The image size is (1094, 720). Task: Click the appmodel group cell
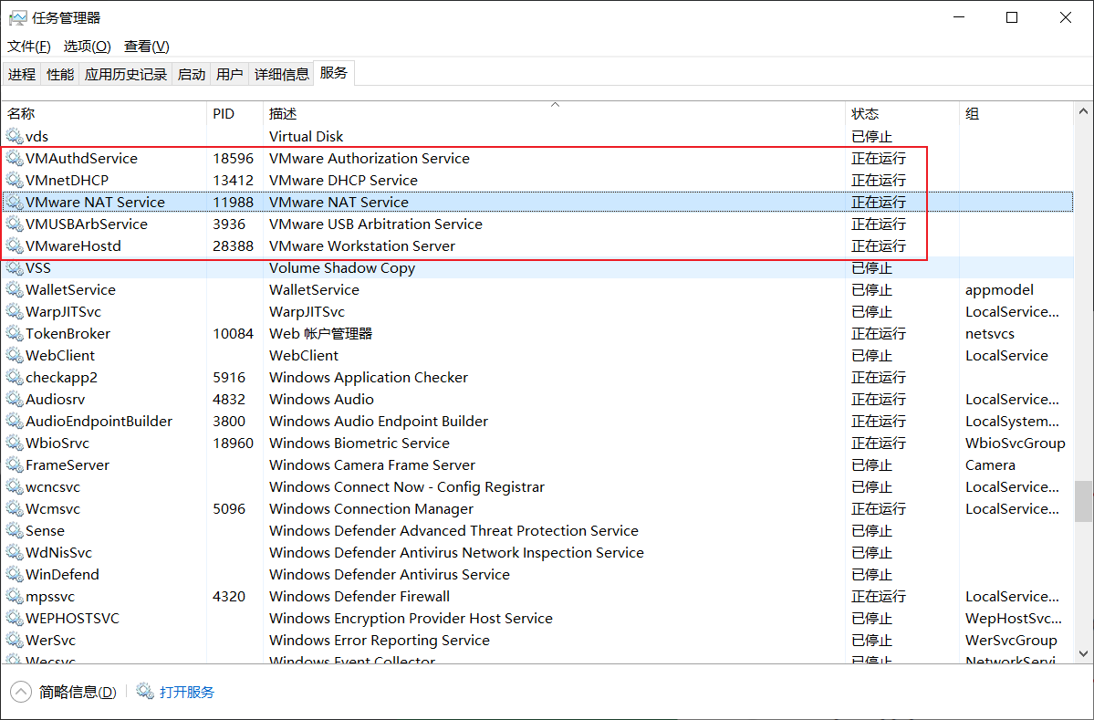[x=999, y=289]
